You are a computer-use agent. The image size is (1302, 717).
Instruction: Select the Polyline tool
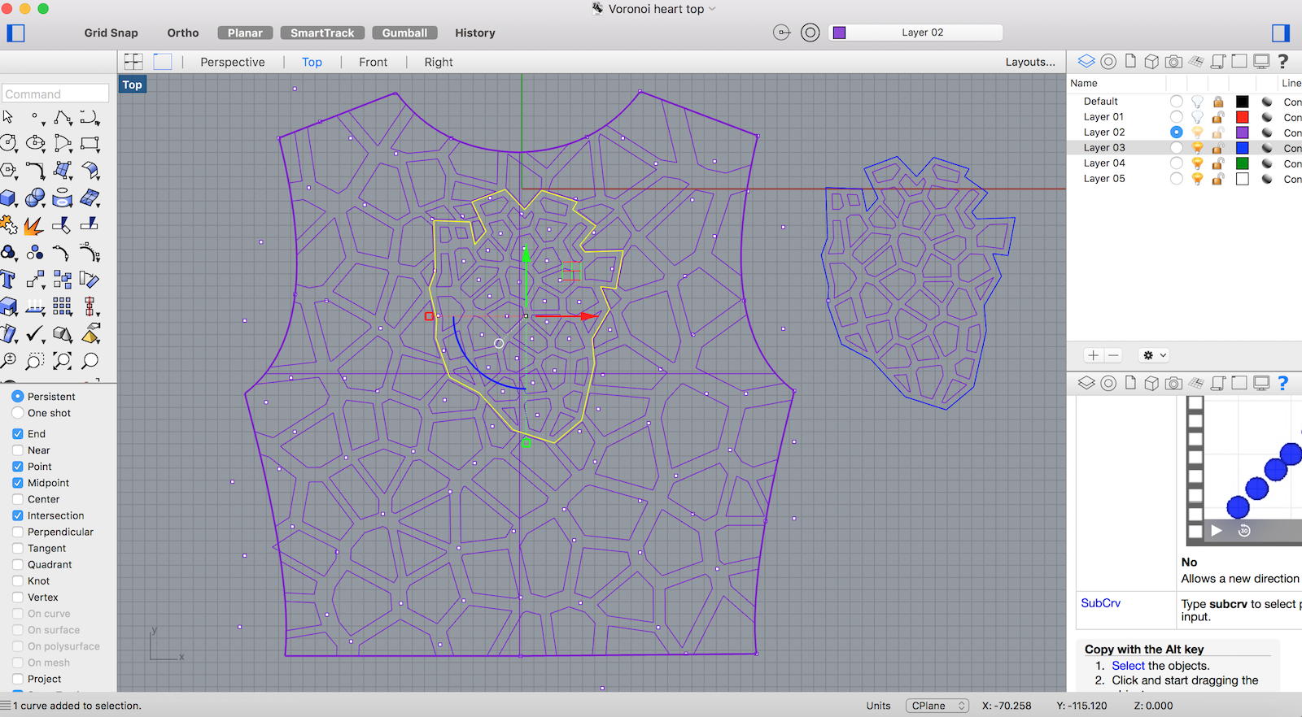point(63,118)
